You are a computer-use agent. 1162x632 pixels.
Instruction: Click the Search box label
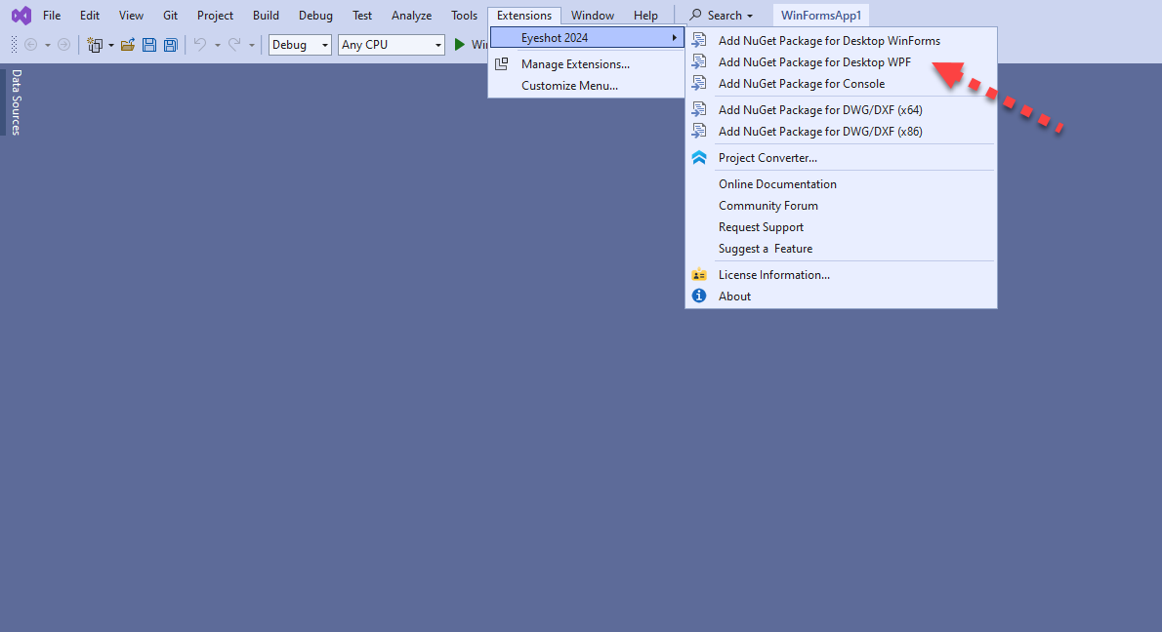[x=724, y=15]
